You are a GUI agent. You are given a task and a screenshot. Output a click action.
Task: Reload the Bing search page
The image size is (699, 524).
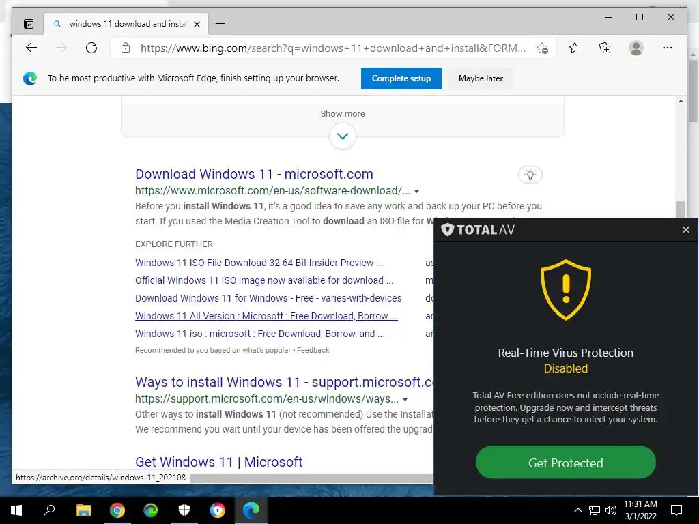point(91,48)
